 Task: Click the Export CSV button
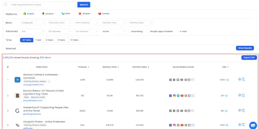point(249,58)
